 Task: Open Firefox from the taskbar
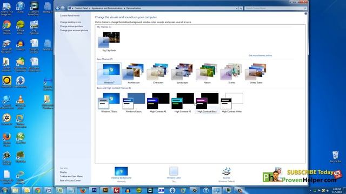tap(83, 190)
